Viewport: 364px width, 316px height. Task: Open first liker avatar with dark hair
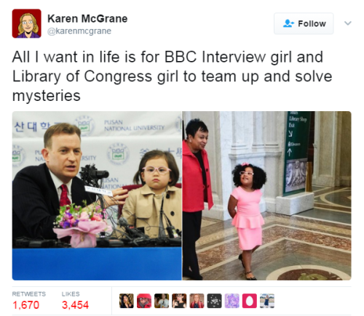tap(127, 301)
